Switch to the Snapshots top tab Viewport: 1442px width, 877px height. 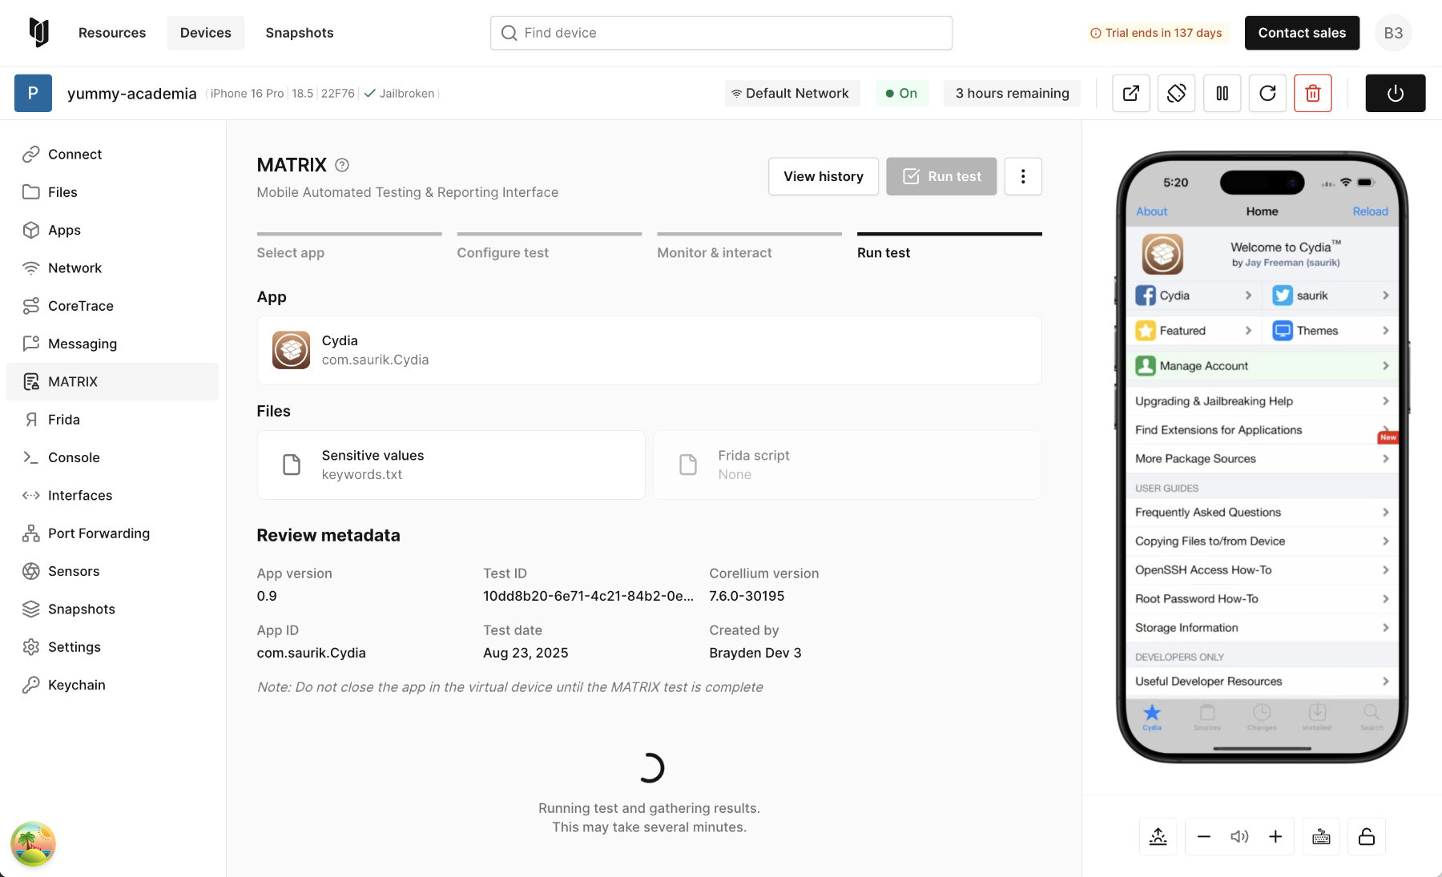pyautogui.click(x=299, y=33)
